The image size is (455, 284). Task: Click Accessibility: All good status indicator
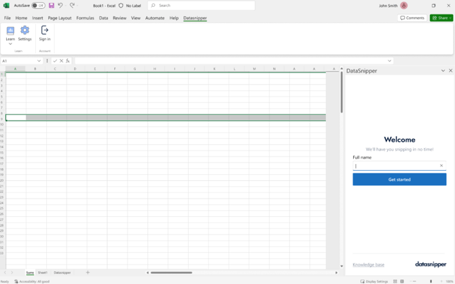coord(32,281)
